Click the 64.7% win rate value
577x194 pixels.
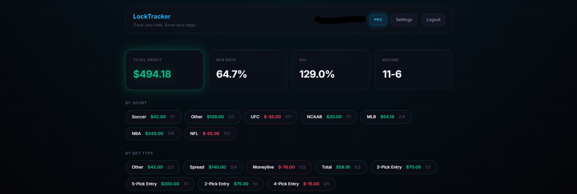coord(231,74)
